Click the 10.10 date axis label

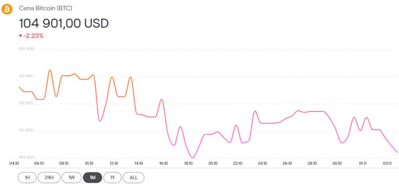[89, 163]
